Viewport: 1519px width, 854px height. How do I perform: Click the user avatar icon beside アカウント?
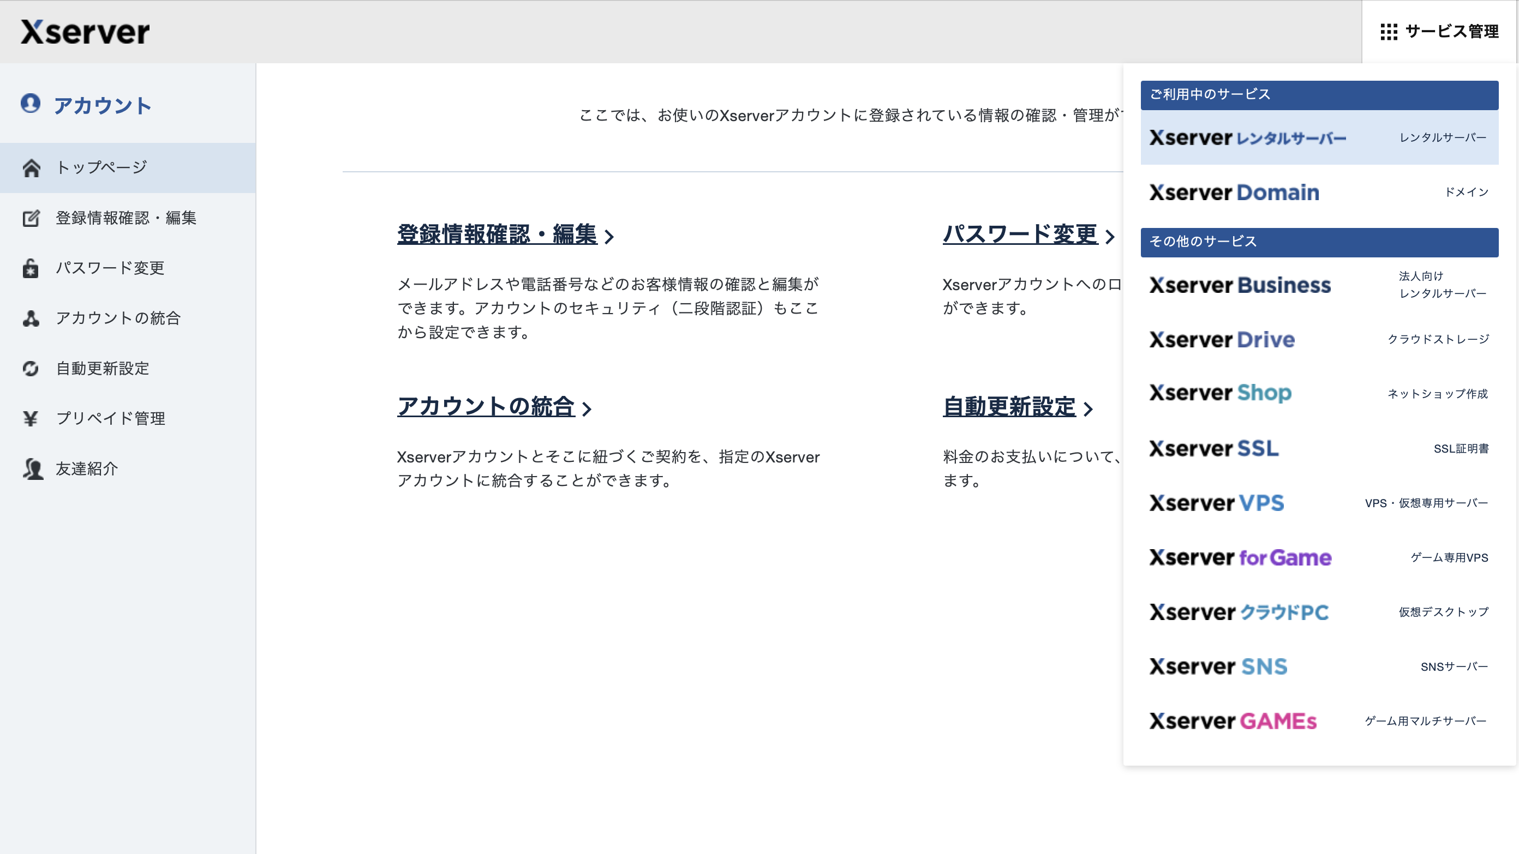[x=31, y=103]
